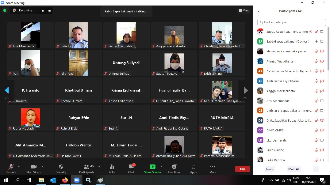This screenshot has height=185, width=330.
Task: Stop the recording
Action: [49, 11]
